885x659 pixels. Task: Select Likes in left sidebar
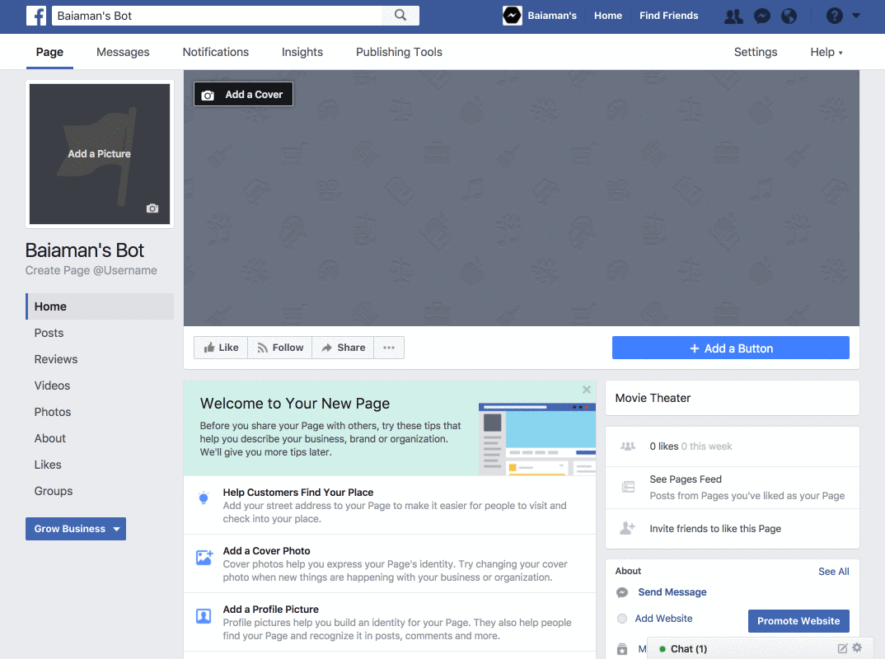coord(48,465)
